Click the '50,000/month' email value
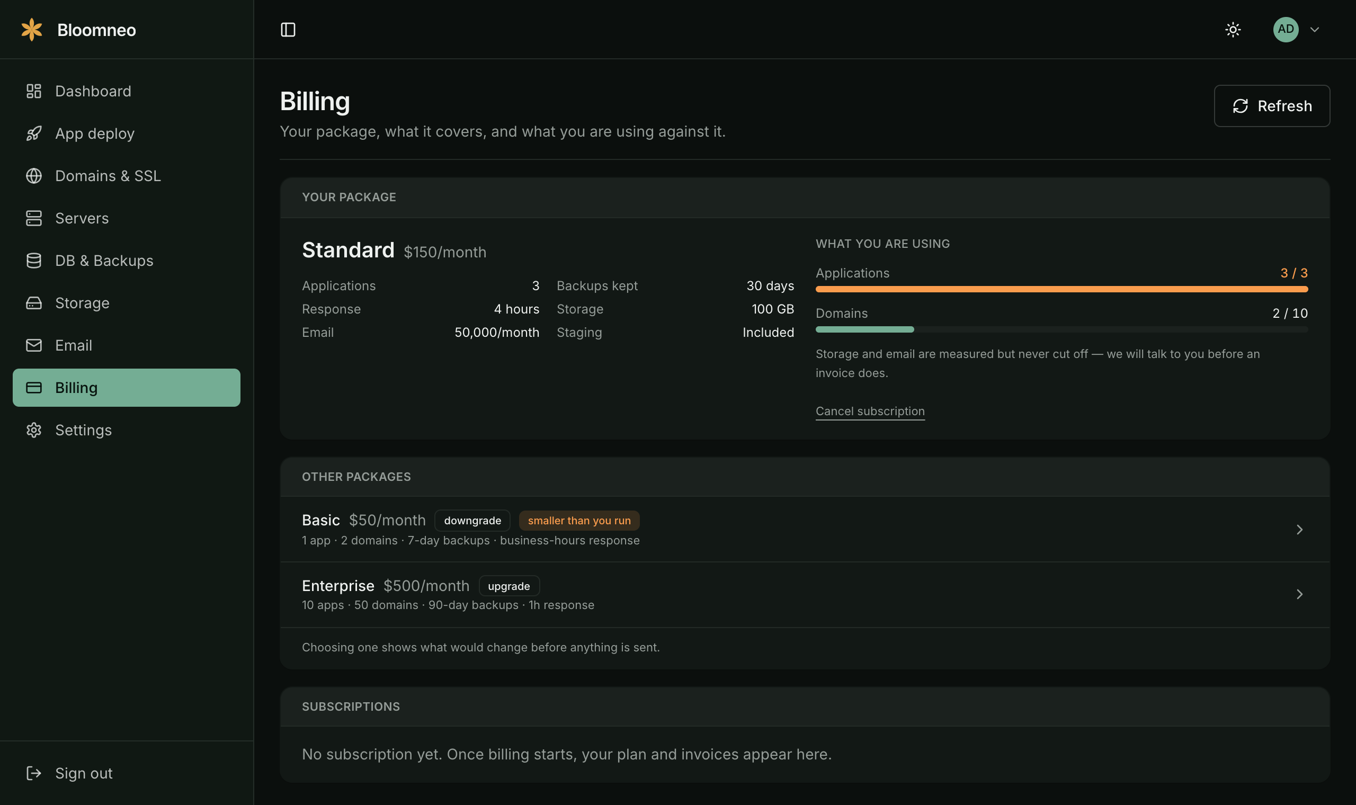The image size is (1356, 805). click(497, 333)
